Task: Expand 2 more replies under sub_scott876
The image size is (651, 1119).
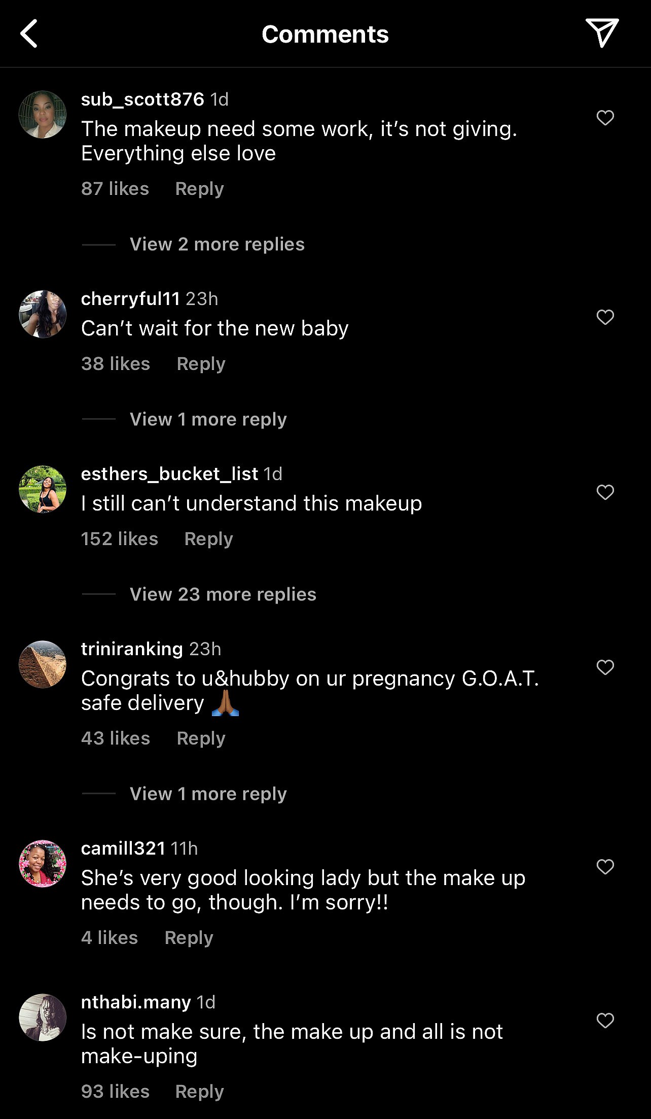Action: 217,244
